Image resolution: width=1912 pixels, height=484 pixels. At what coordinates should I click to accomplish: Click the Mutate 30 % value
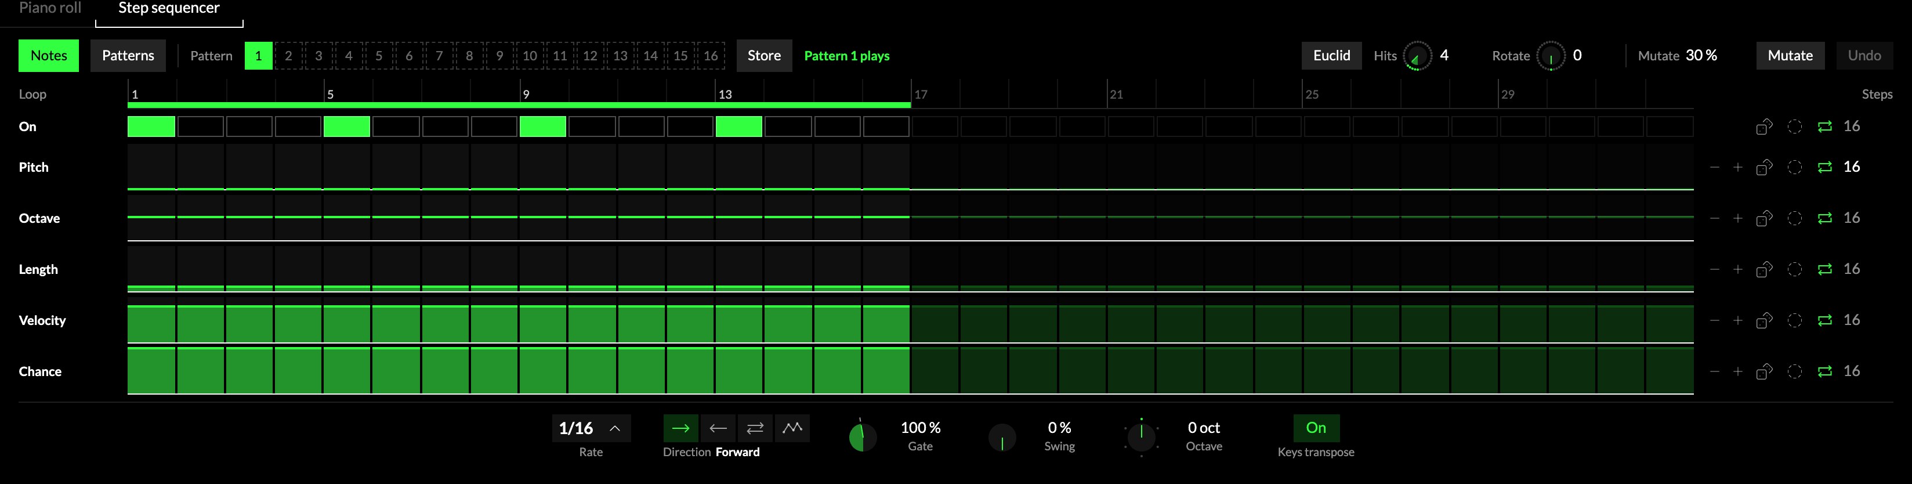coord(1701,56)
